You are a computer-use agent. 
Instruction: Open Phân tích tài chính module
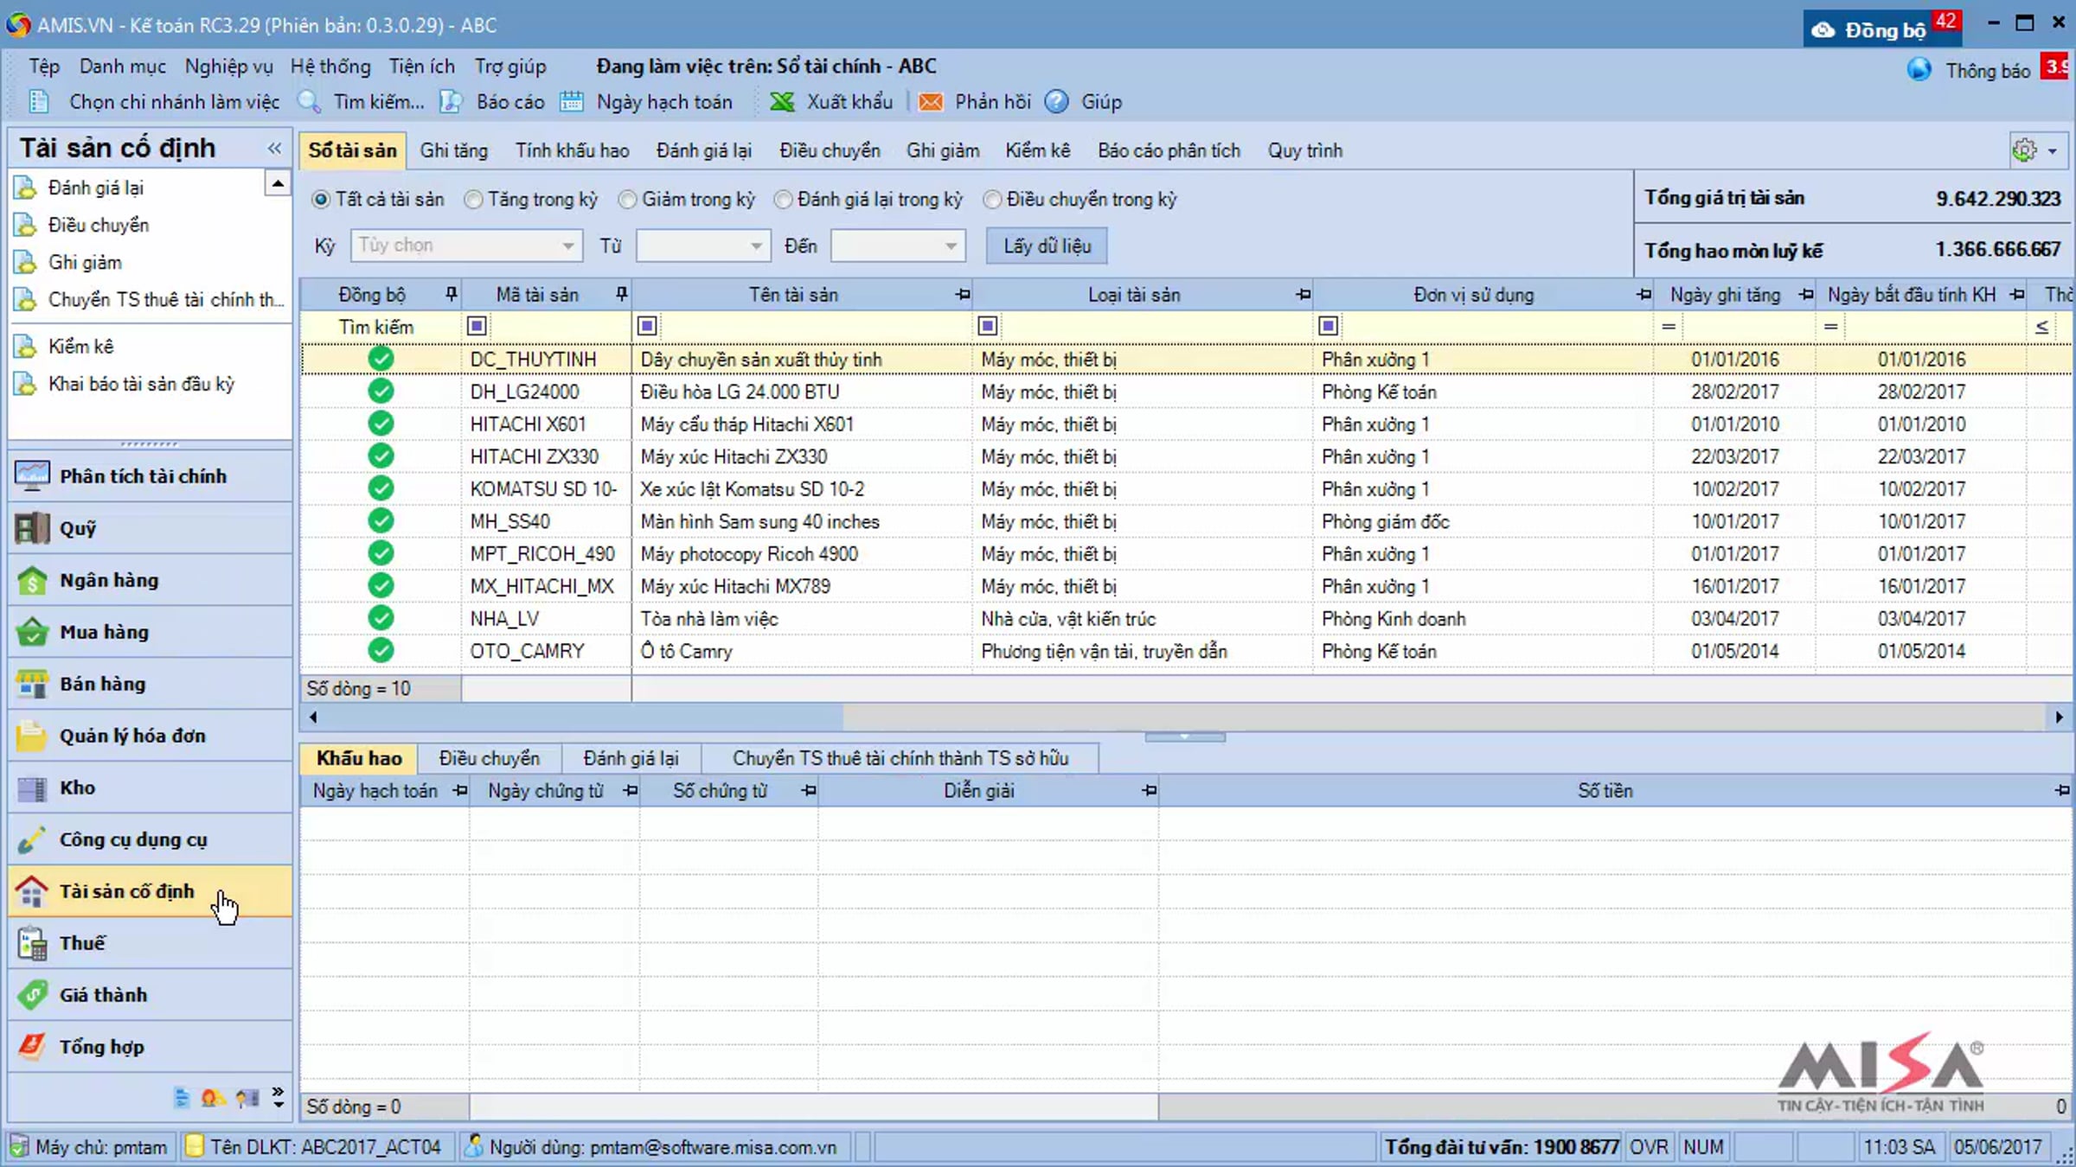coord(151,476)
